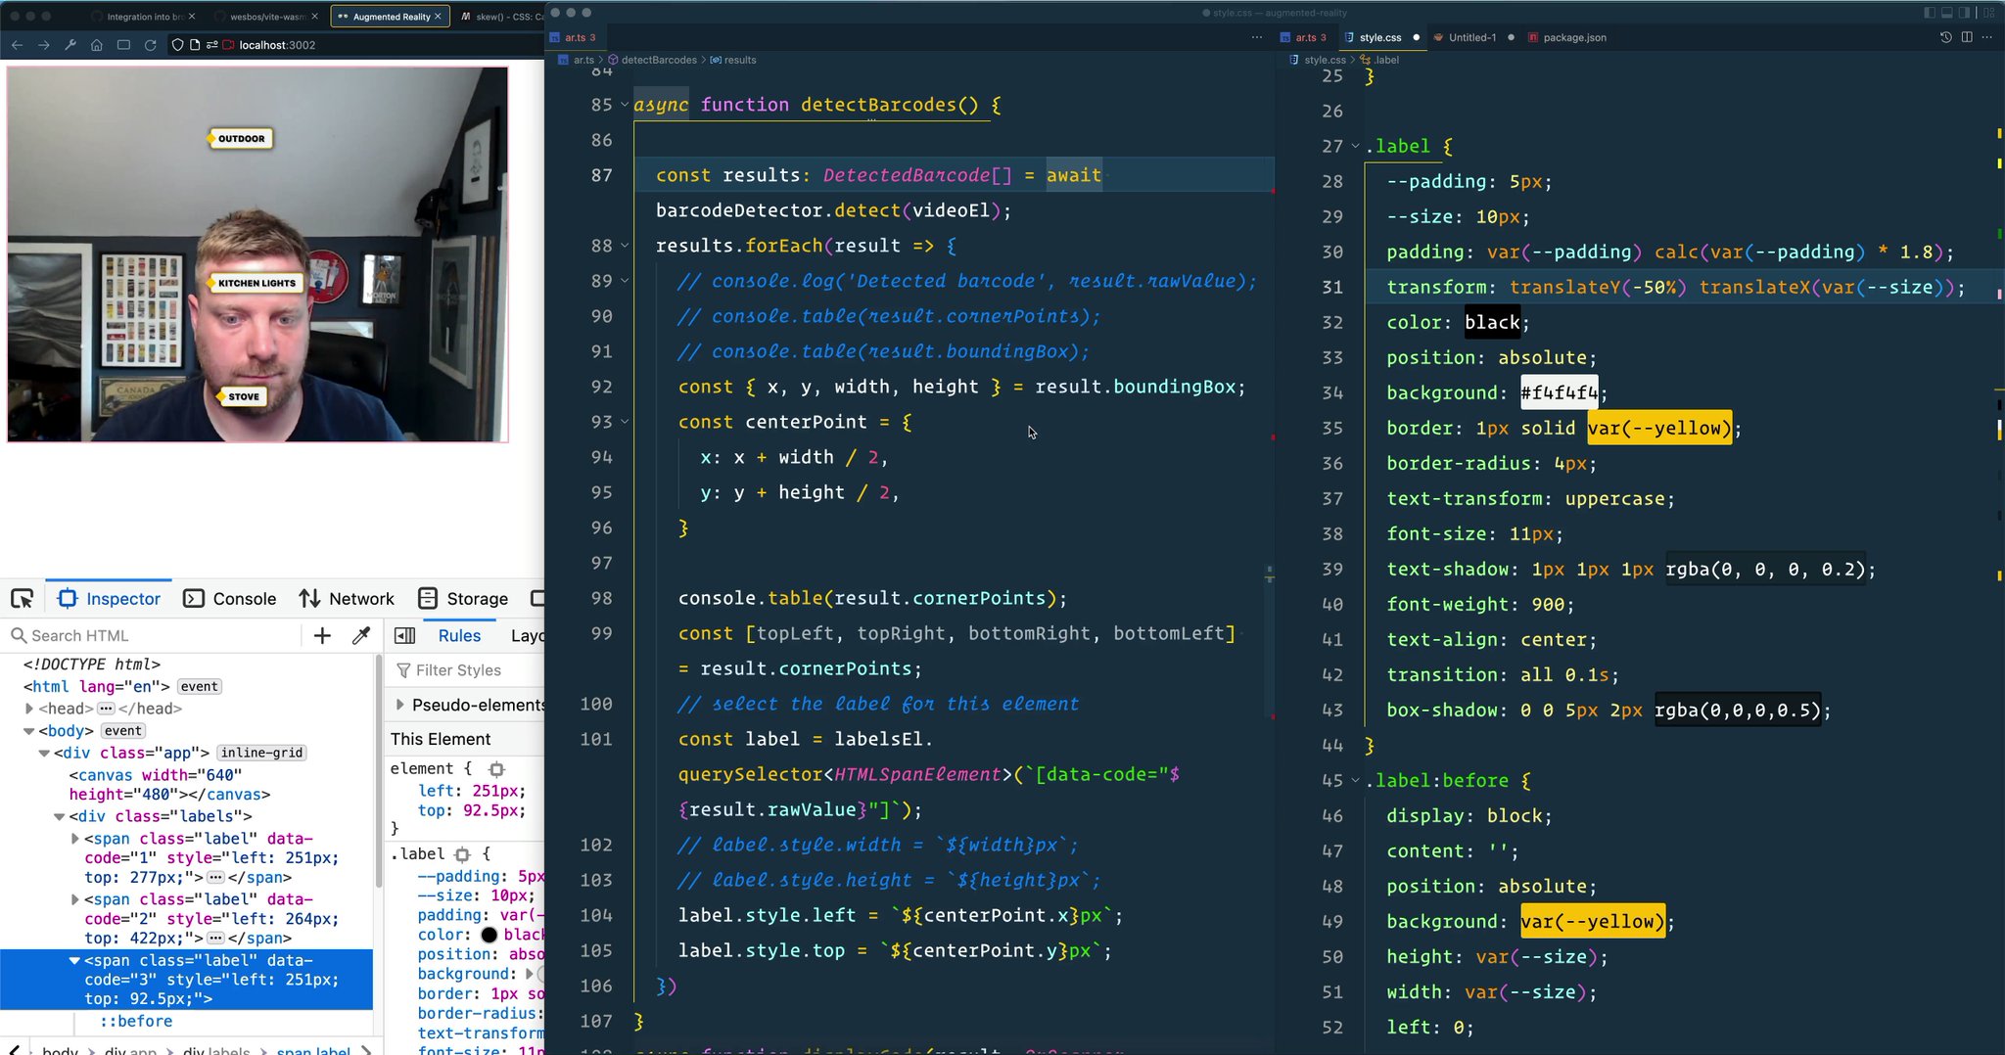The height and width of the screenshot is (1055, 2005).
Task: Click the browser back navigation arrow
Action: point(17,44)
